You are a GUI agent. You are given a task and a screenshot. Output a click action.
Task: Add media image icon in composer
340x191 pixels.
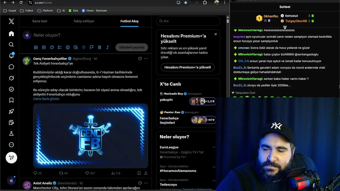pyautogui.click(x=36, y=47)
